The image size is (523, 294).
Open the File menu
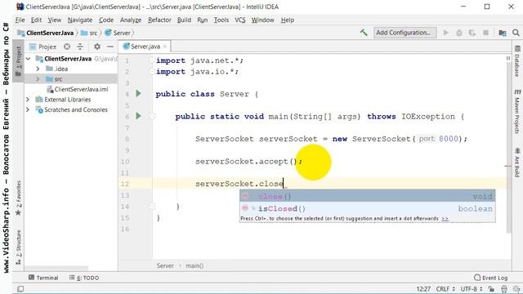20,20
